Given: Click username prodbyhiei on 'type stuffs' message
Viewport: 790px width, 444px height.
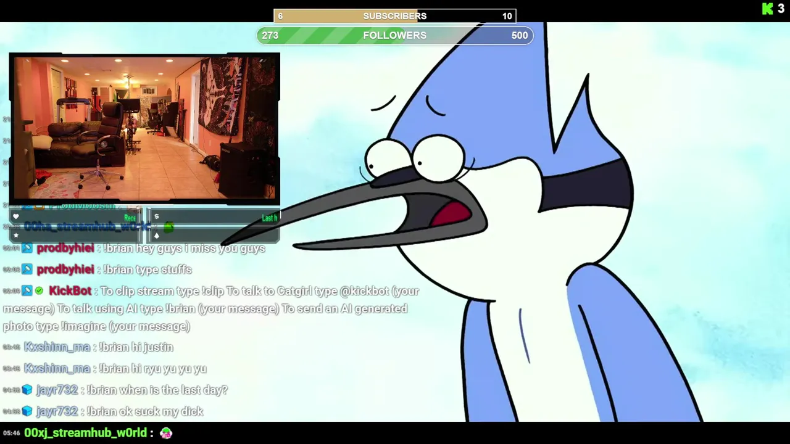Looking at the screenshot, I should 65,269.
